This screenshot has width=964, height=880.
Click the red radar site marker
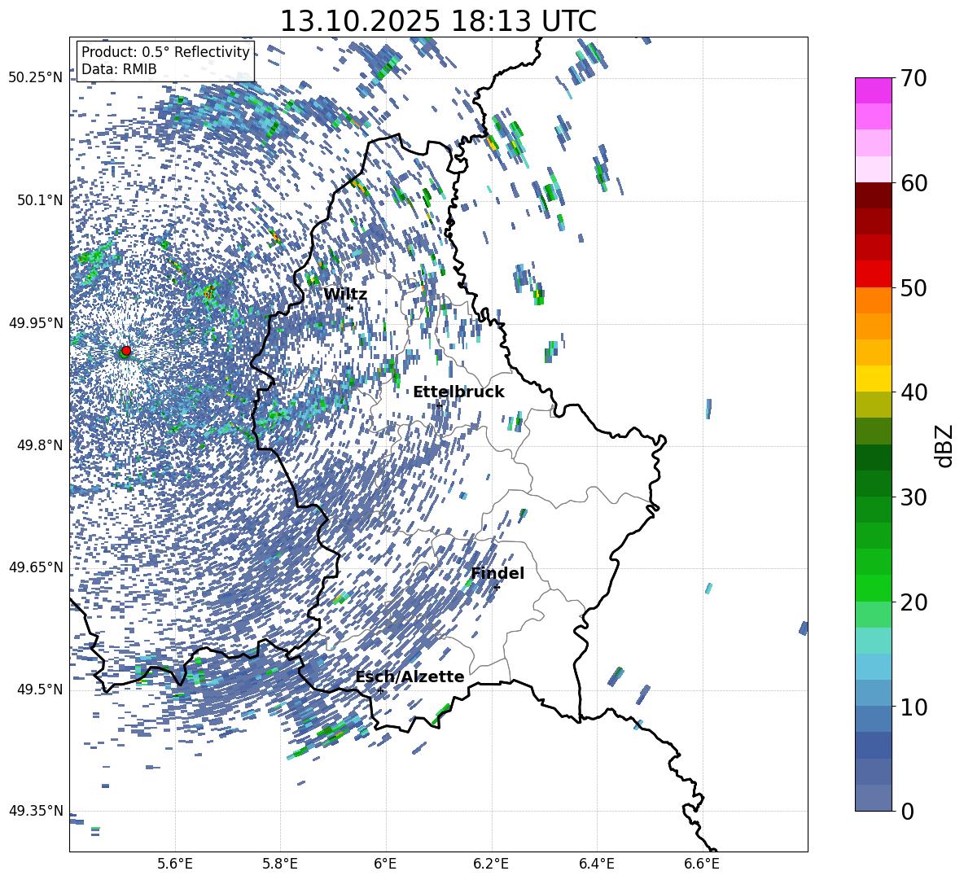point(126,351)
